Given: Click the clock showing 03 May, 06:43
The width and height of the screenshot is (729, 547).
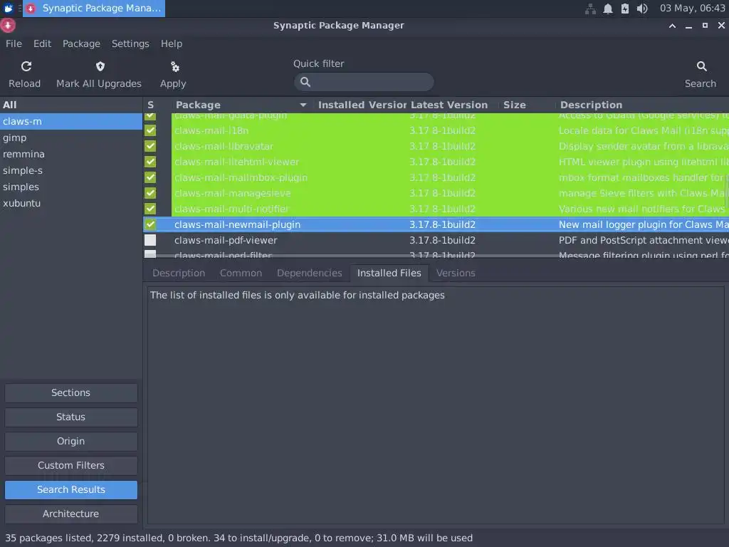Looking at the screenshot, I should click(692, 9).
